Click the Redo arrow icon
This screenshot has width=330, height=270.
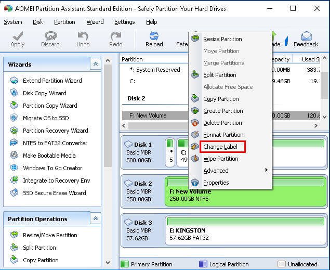[x=116, y=36]
